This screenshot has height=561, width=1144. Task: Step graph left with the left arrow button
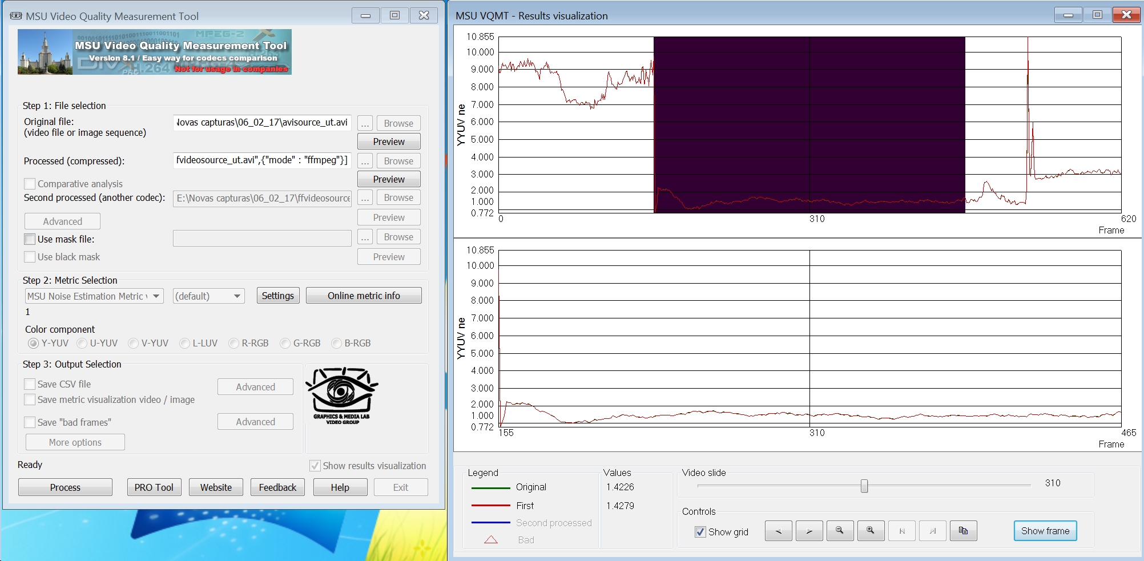[778, 531]
